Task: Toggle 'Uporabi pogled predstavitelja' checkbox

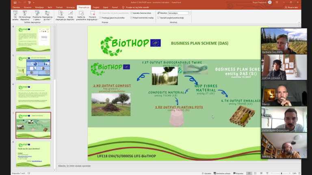Action: click(158, 18)
